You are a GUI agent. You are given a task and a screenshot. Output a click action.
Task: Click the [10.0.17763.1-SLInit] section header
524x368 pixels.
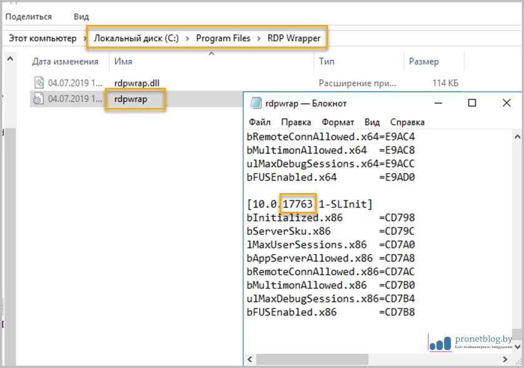310,204
